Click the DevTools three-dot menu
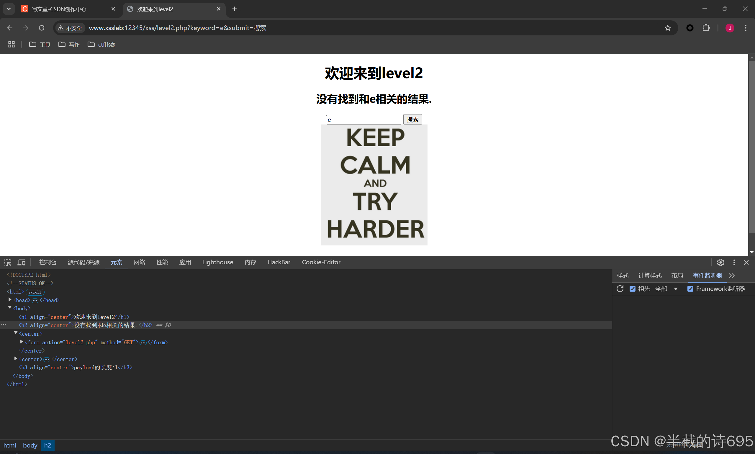 coord(734,262)
